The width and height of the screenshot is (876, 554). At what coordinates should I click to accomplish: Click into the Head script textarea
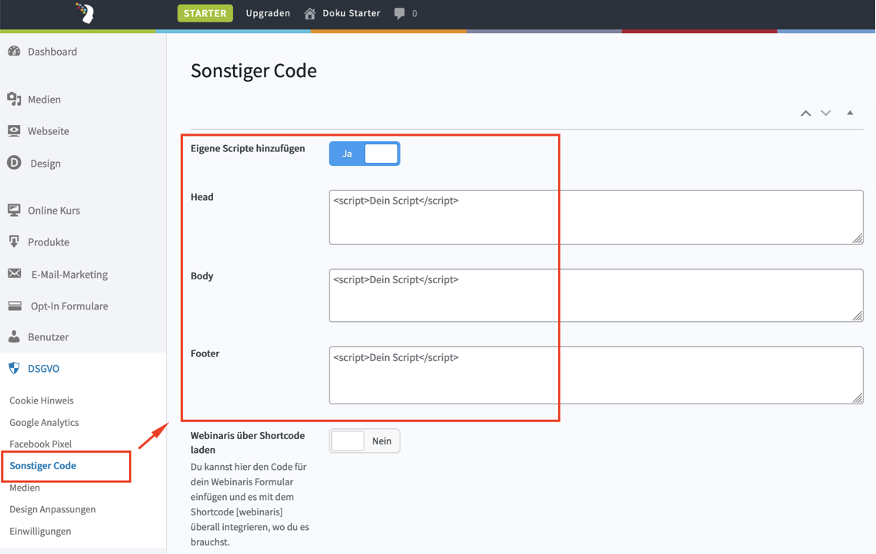(596, 218)
